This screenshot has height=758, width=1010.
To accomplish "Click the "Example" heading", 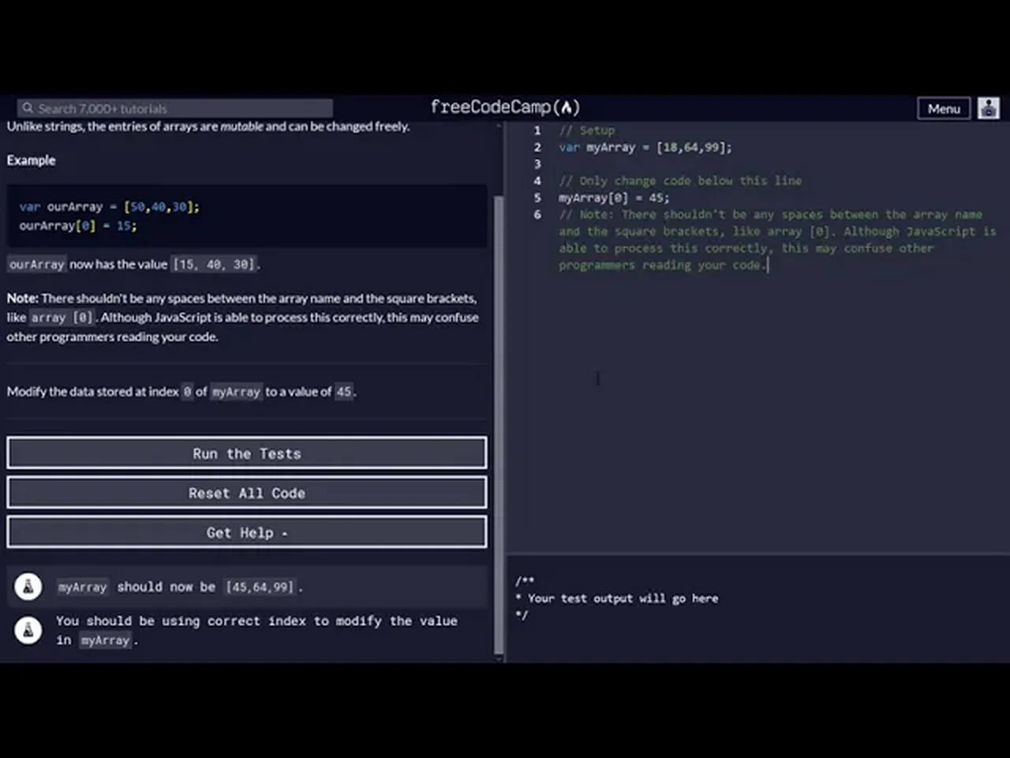I will click(32, 160).
